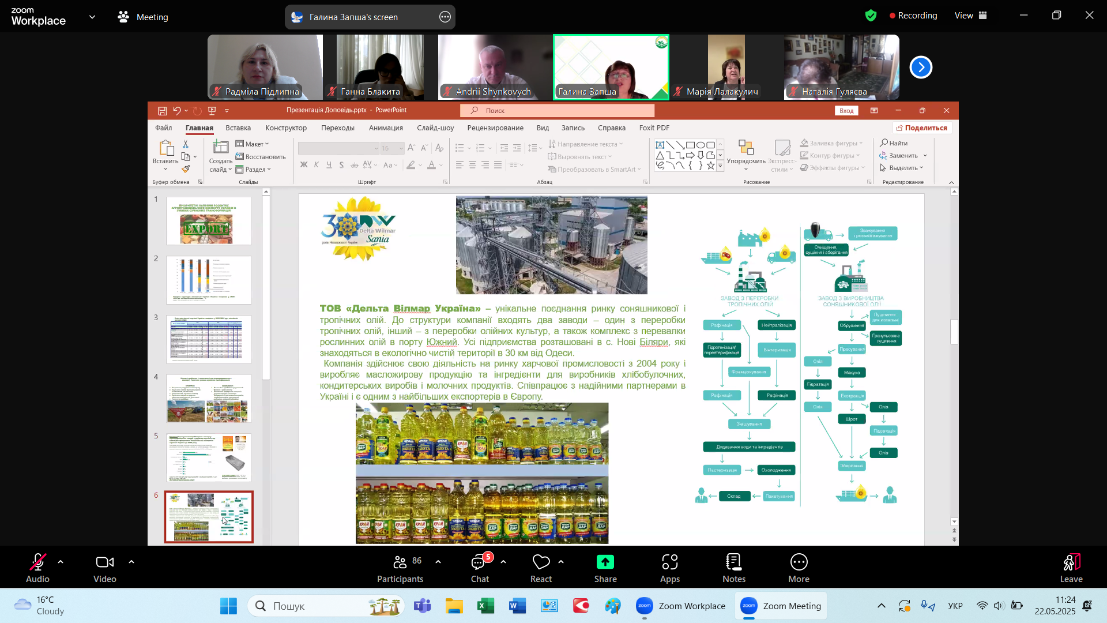Click Восстановить reset slide button

(x=261, y=156)
